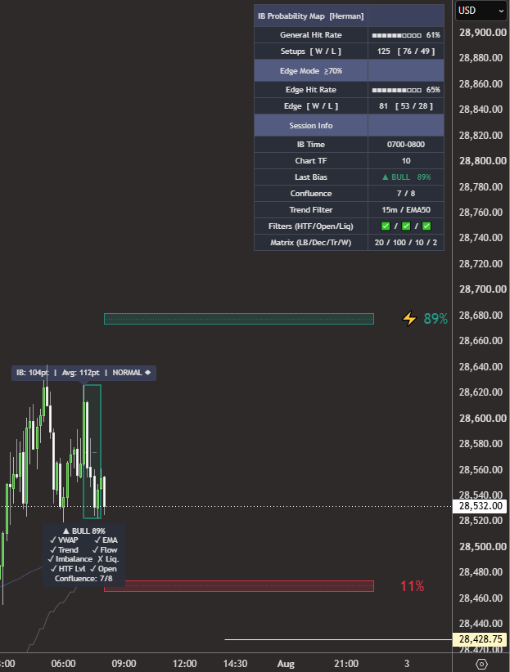Click the Imbalance check in confluence tooltip

tap(70, 559)
